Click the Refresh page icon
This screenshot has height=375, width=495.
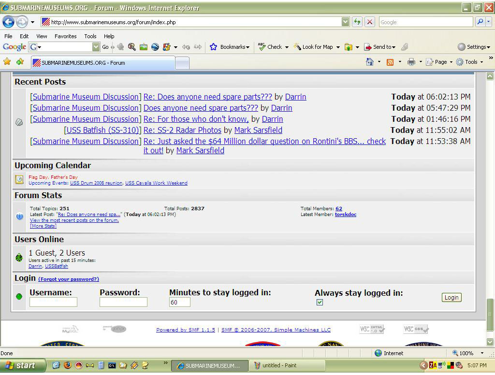coord(357,22)
